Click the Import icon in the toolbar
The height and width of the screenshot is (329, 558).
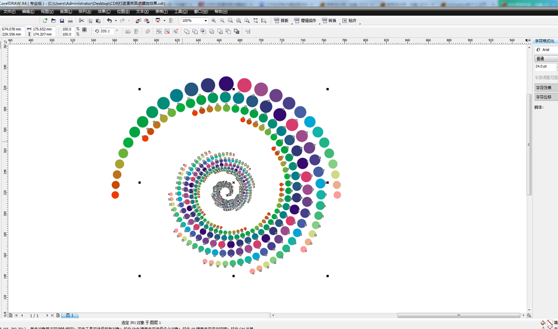click(x=138, y=21)
